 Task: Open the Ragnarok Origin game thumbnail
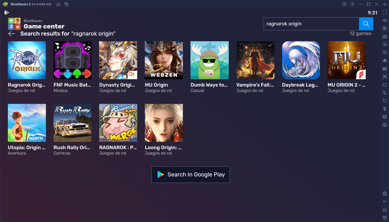click(27, 60)
